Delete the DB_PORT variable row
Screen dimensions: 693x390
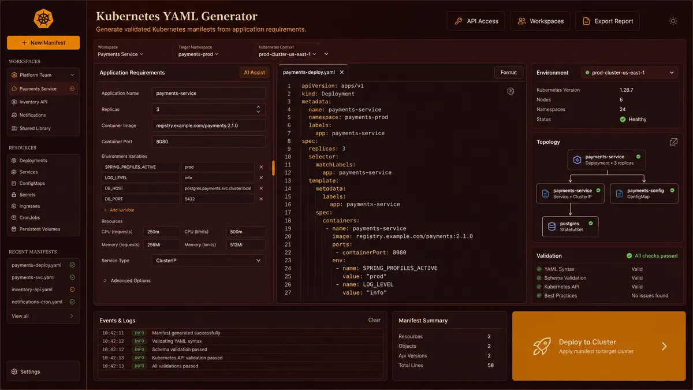[x=261, y=199]
